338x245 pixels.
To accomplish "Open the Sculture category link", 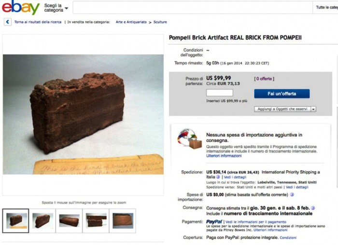I will pyautogui.click(x=160, y=22).
